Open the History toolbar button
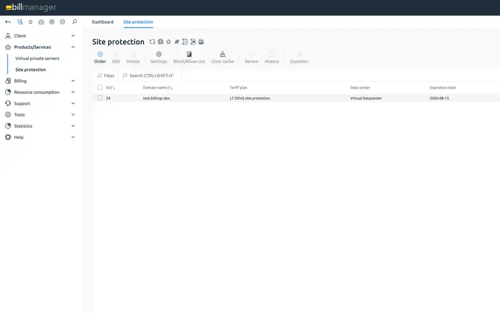 pyautogui.click(x=272, y=58)
